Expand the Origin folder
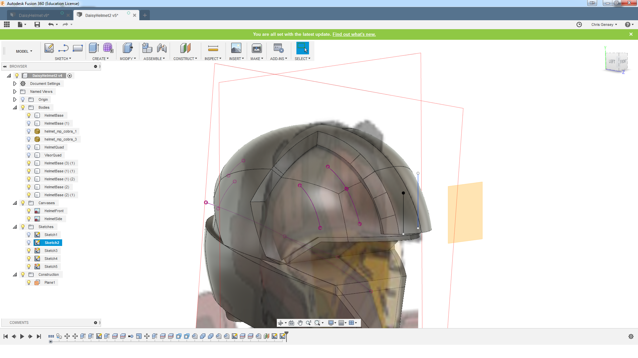 [15, 99]
